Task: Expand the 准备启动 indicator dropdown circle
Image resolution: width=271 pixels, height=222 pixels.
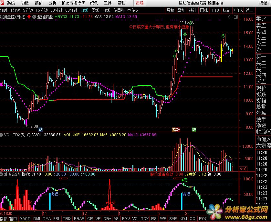Action: click(1, 174)
